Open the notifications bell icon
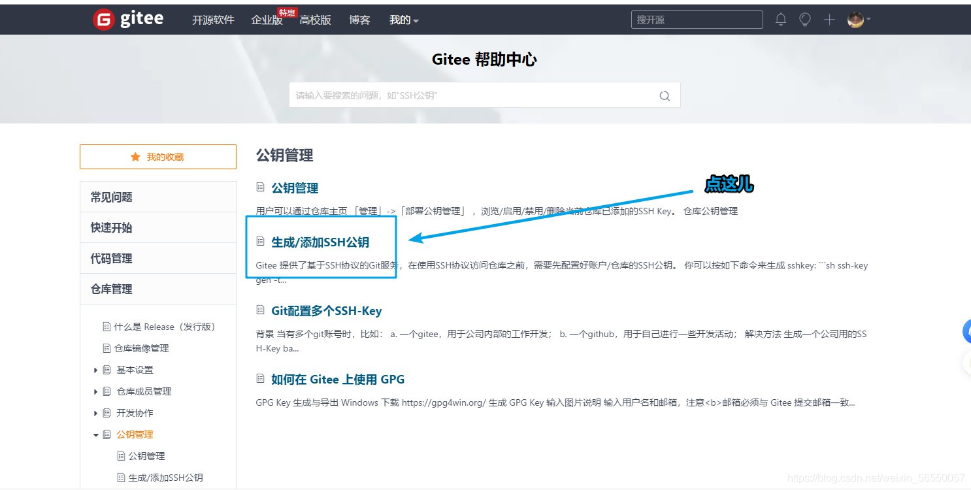Viewport: 971px width, 490px height. 781,20
